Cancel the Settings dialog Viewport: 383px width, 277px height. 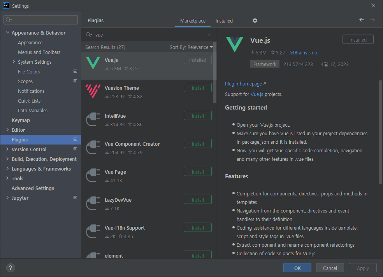(330, 268)
